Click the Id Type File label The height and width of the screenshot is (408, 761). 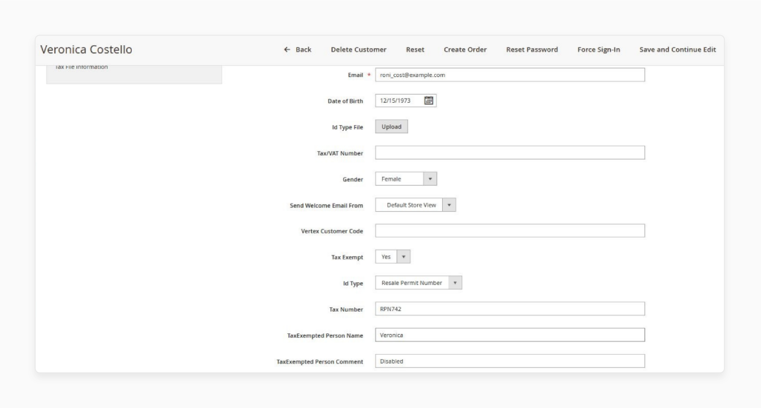coord(347,127)
